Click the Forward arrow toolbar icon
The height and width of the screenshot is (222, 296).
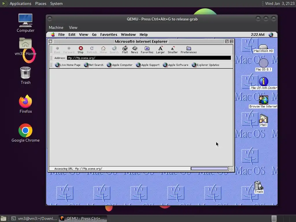(69, 50)
